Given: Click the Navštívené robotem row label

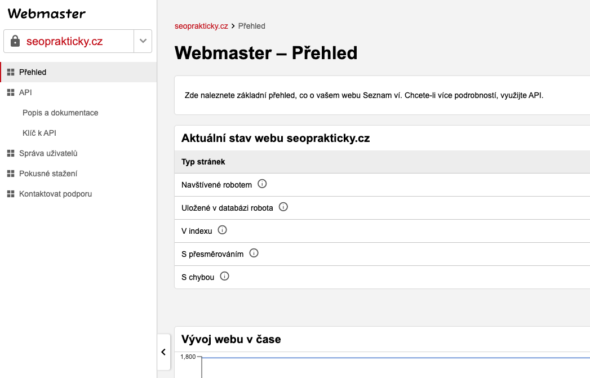Looking at the screenshot, I should (217, 185).
